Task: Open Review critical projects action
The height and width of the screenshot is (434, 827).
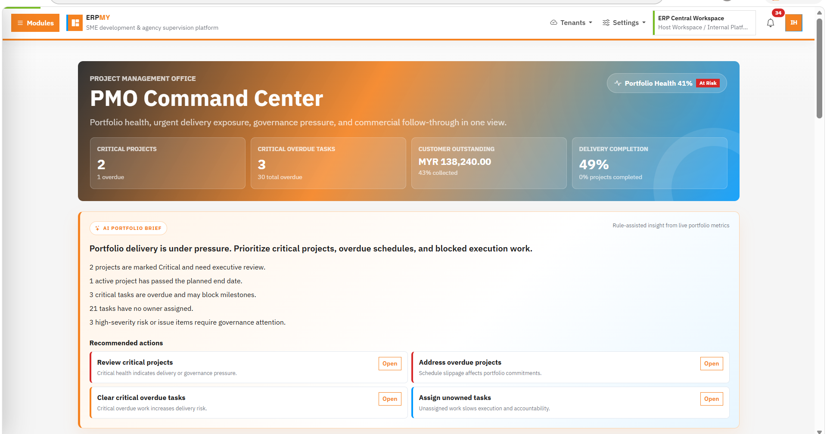Action: pos(390,363)
